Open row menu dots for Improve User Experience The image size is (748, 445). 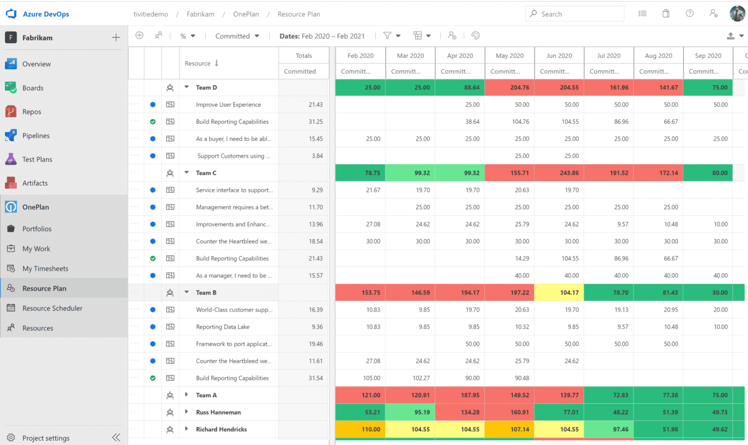point(135,104)
